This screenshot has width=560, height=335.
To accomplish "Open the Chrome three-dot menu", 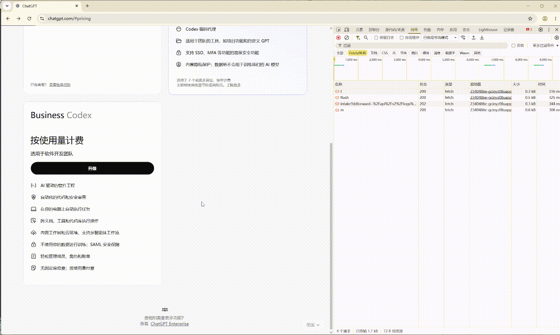I will [555, 18].
